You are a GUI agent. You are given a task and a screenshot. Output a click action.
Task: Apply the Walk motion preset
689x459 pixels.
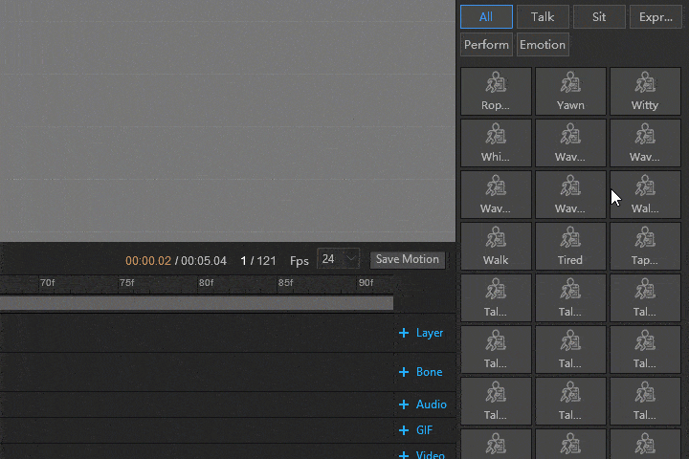tap(496, 246)
